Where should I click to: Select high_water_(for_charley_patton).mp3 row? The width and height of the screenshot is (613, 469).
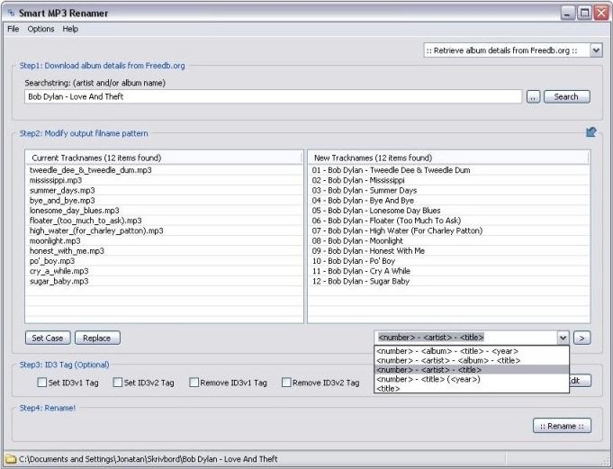click(164, 230)
